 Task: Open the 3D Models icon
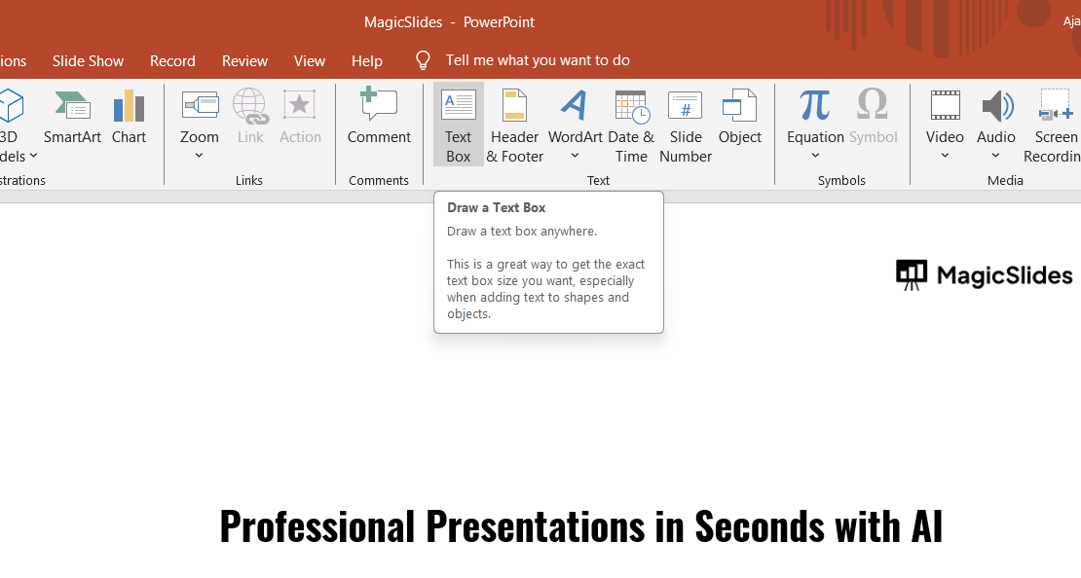tap(11, 107)
